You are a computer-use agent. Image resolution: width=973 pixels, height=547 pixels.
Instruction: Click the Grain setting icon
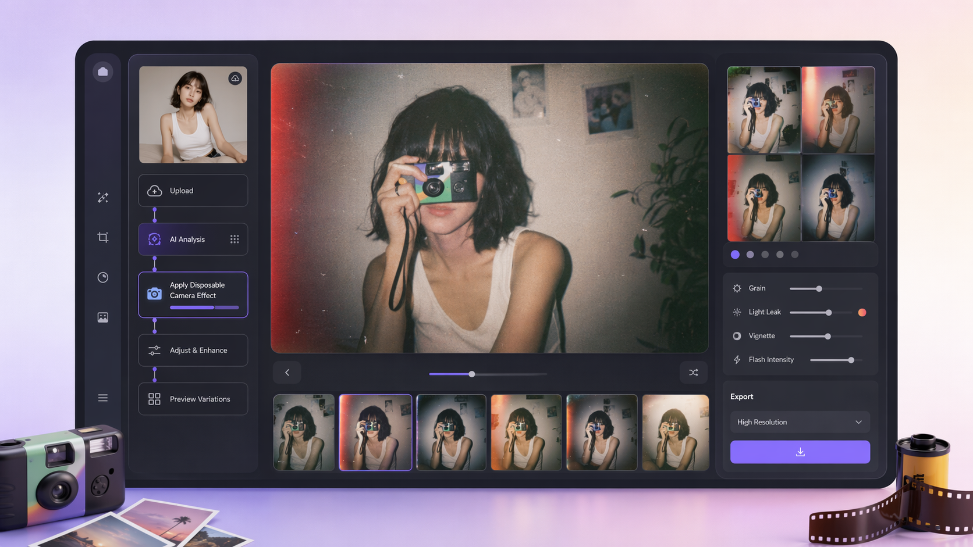(x=737, y=288)
